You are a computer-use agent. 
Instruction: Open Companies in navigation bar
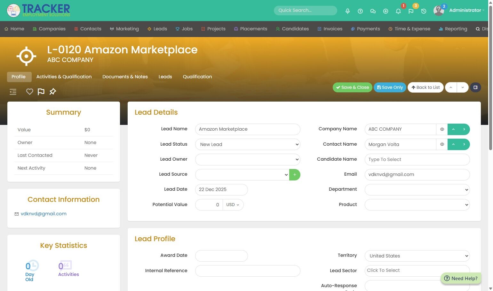[49, 29]
